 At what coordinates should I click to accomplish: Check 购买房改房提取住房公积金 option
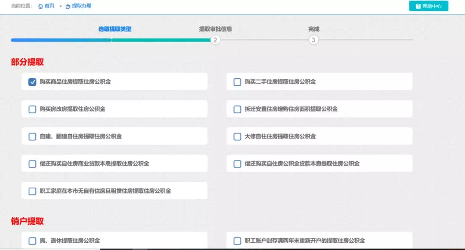coord(32,109)
